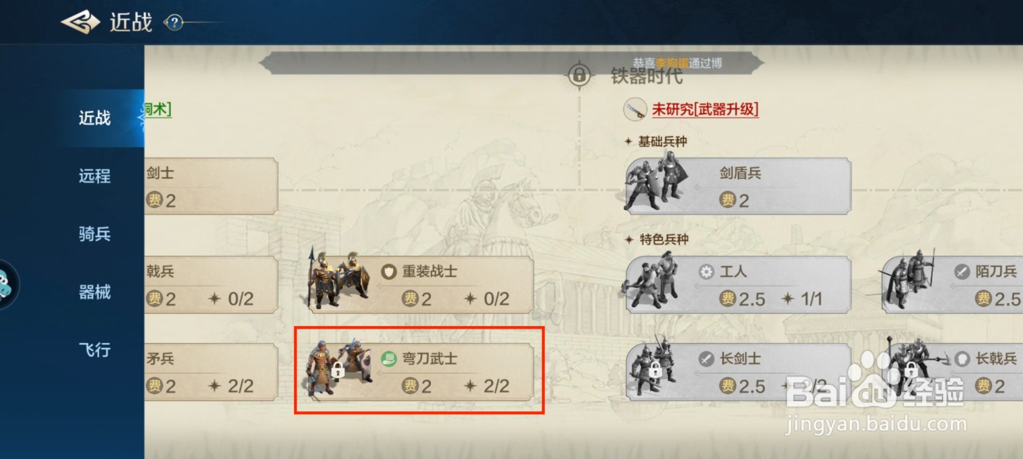Click the lock icon on 弯刀武士 soldiers
This screenshot has width=1023, height=459.
pos(338,370)
